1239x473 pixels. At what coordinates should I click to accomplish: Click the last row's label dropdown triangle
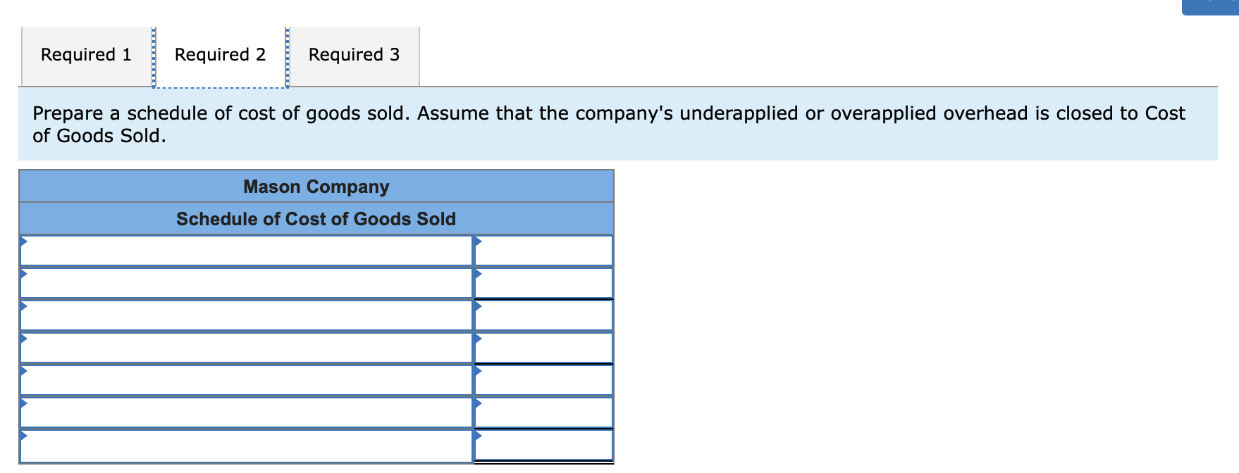(24, 436)
